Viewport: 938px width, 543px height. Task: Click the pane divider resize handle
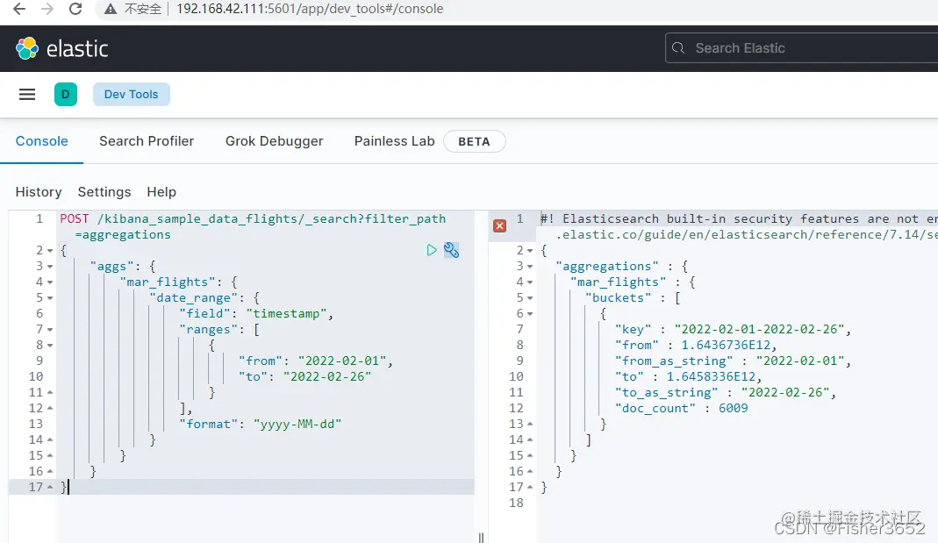click(481, 537)
